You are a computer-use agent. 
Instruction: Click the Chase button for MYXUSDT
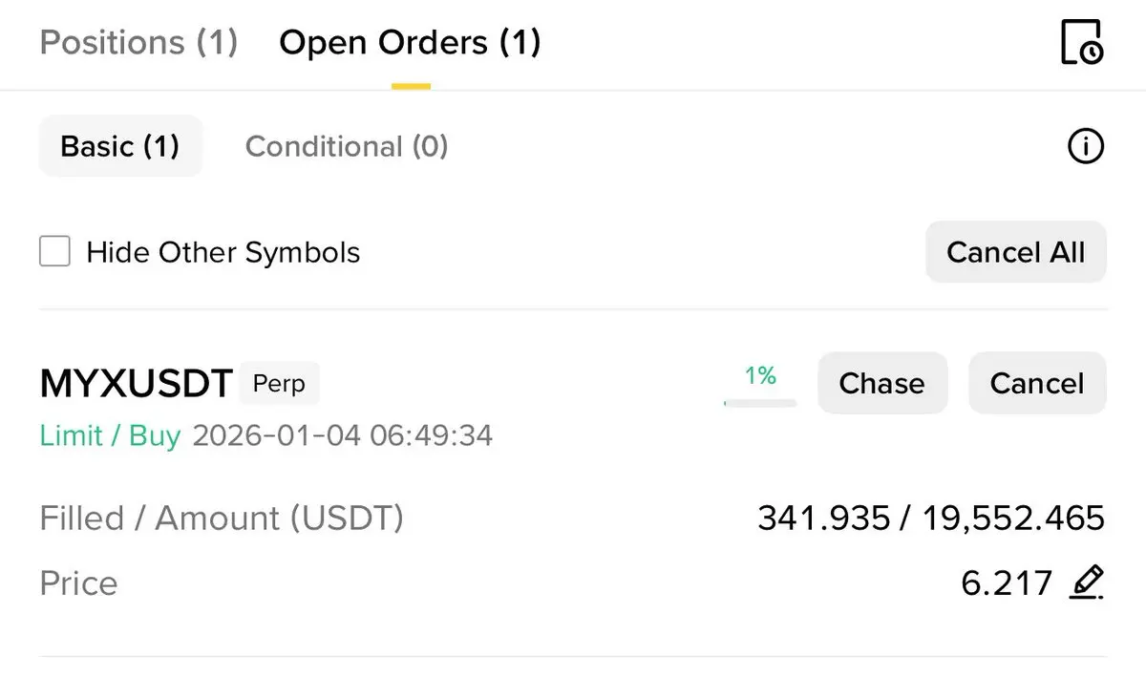[x=881, y=383]
